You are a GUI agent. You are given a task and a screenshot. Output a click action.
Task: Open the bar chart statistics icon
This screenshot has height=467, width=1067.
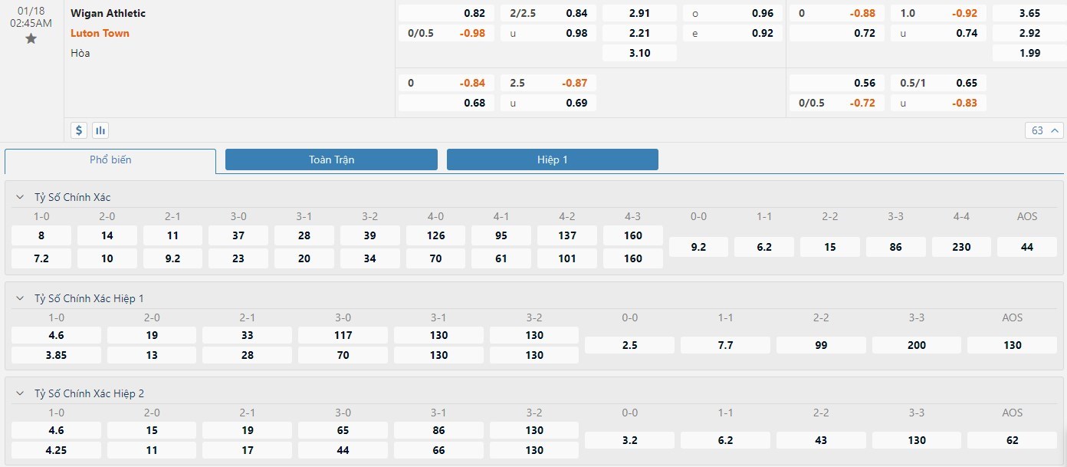100,130
